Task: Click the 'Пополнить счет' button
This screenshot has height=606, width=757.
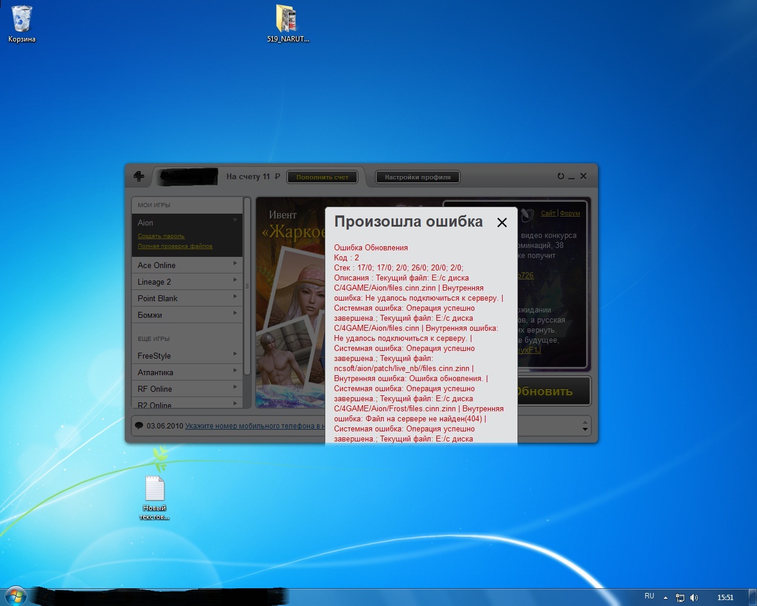Action: (x=322, y=177)
